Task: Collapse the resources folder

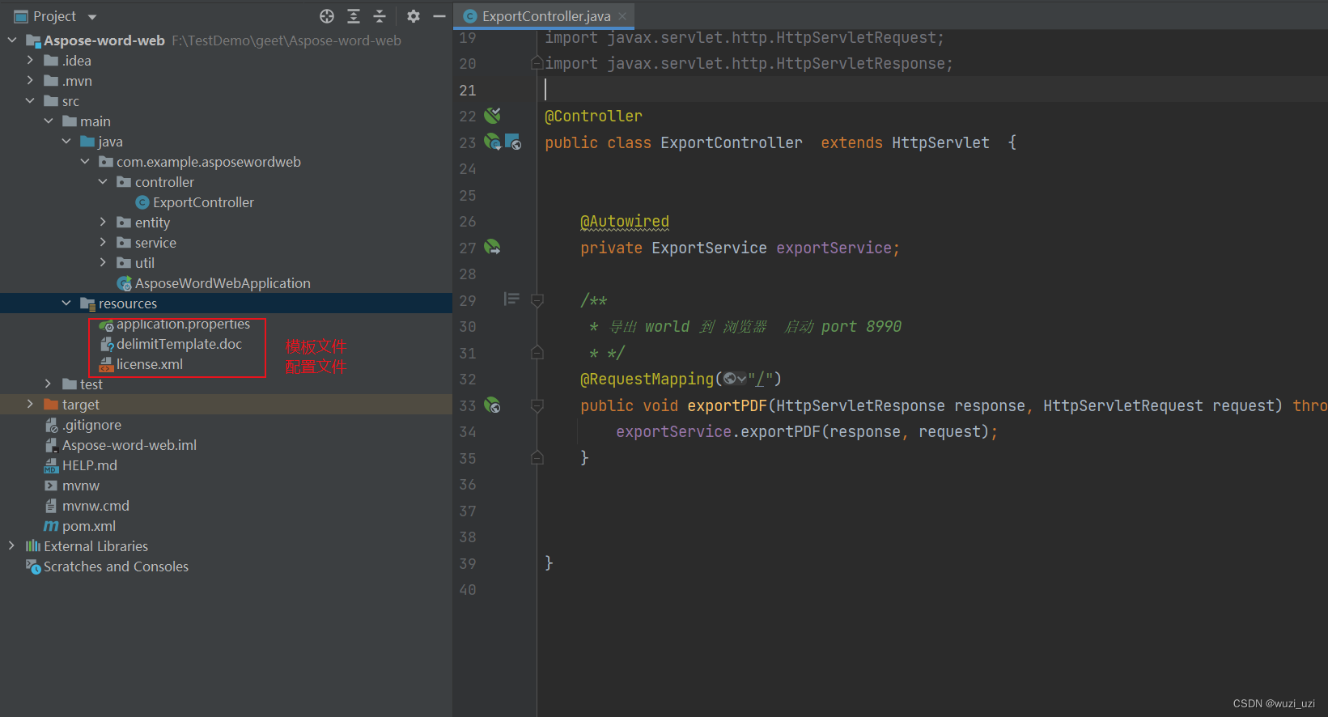Action: click(x=66, y=303)
